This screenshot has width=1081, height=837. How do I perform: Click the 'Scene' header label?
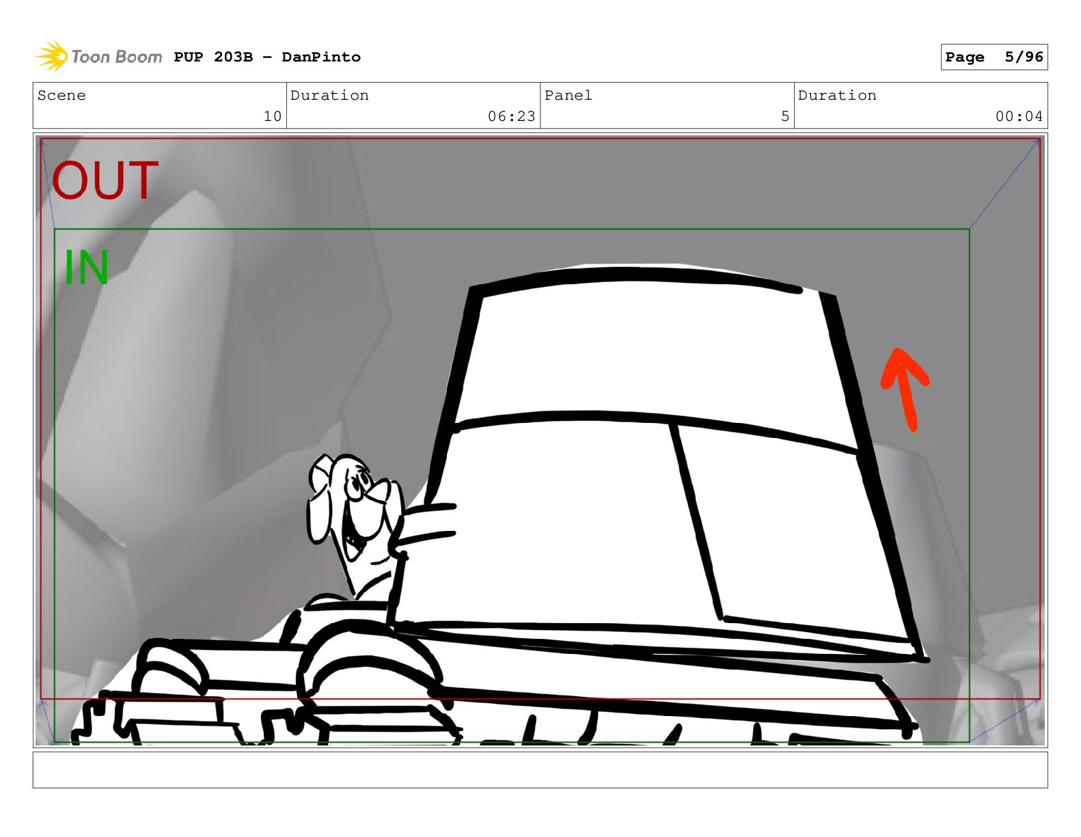pos(61,95)
